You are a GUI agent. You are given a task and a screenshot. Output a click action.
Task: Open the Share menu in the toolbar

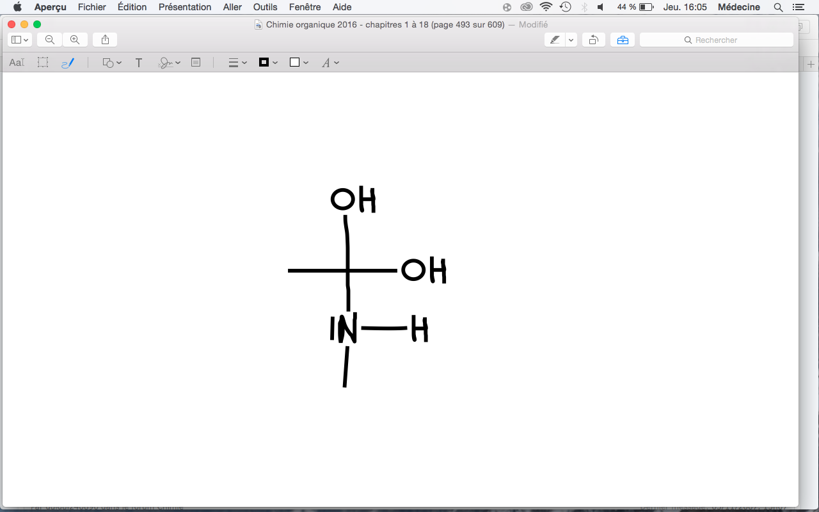coord(105,40)
